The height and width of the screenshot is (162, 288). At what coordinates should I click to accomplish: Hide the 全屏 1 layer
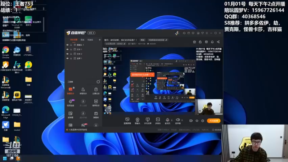(x=67, y=58)
